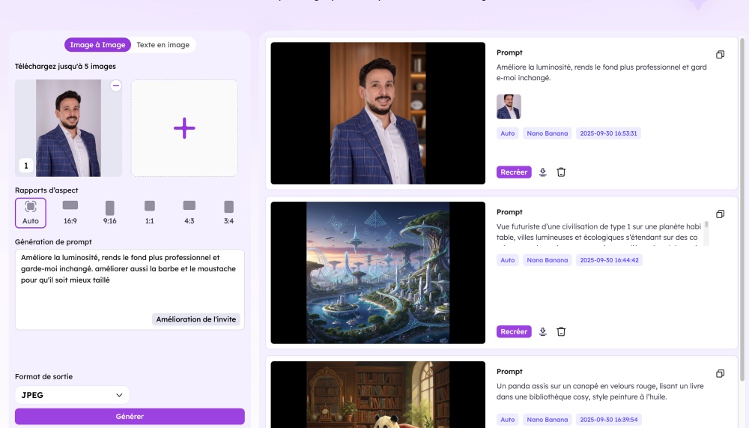Viewport: 749px width, 428px height.
Task: Click Amélioration de l'invite button
Action: [195, 319]
